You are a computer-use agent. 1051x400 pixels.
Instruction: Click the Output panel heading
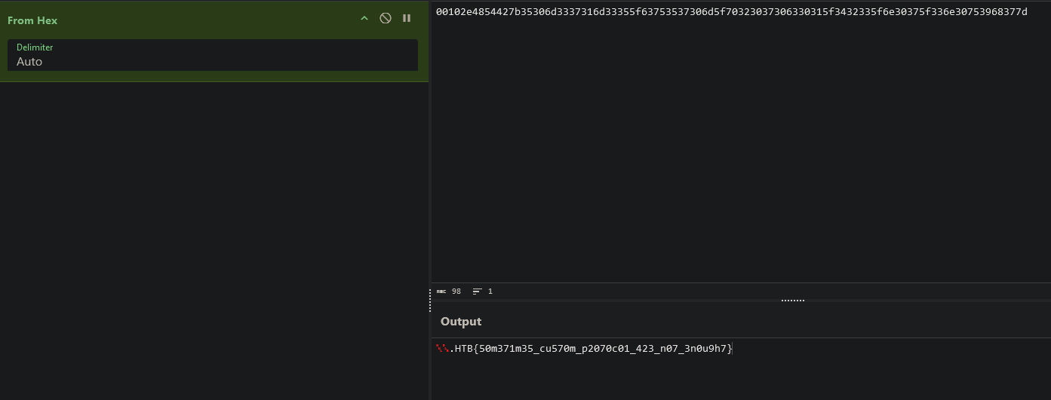click(461, 322)
